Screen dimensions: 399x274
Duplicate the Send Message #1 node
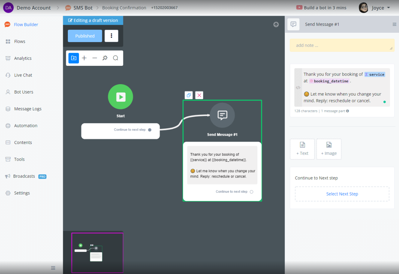(x=189, y=95)
